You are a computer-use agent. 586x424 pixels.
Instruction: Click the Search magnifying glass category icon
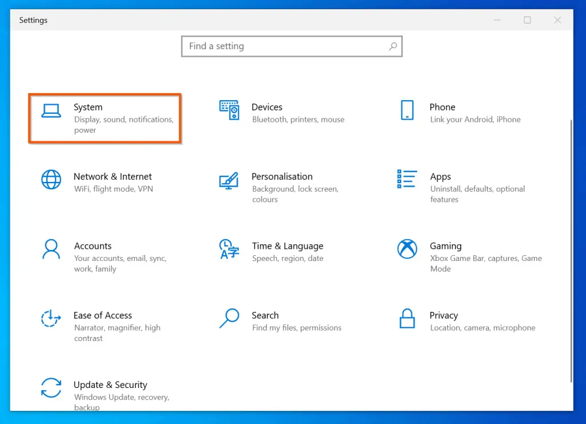click(x=229, y=318)
